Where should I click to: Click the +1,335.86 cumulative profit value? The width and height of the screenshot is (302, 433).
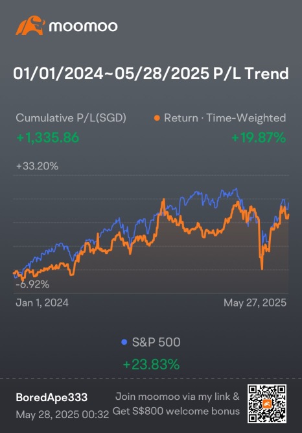coord(48,138)
